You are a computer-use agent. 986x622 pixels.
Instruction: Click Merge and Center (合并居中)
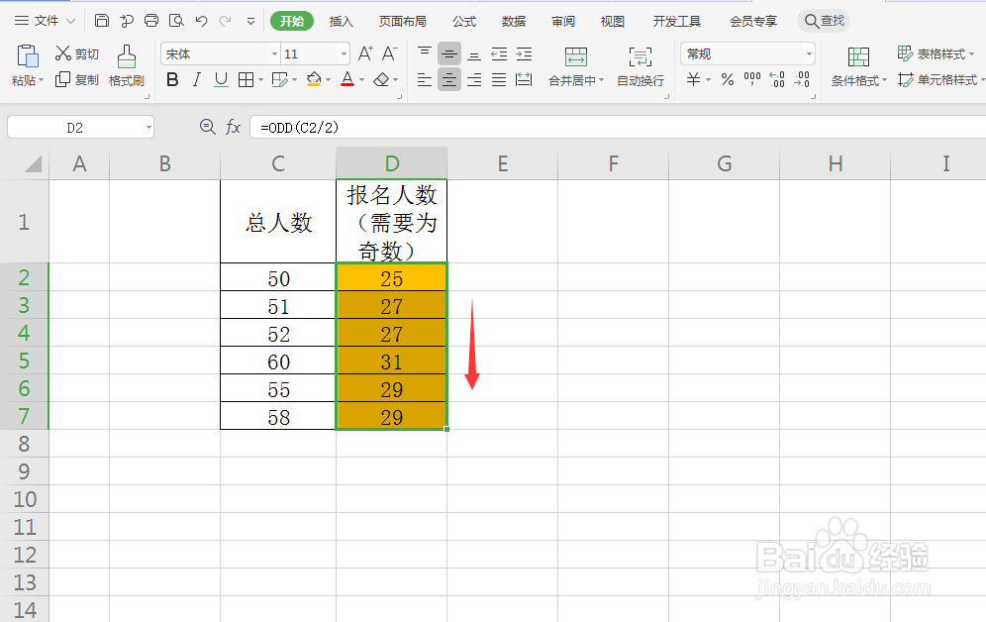[x=576, y=66]
